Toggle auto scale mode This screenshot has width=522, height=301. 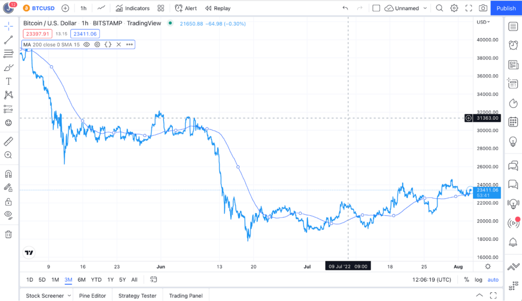493,280
